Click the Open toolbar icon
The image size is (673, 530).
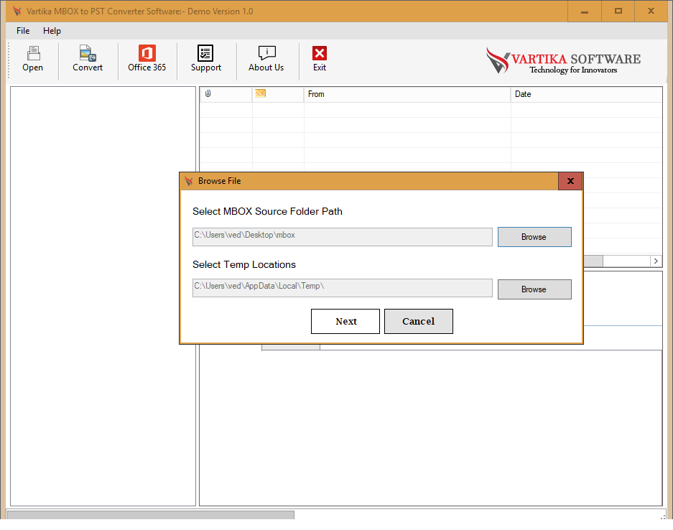click(x=32, y=59)
